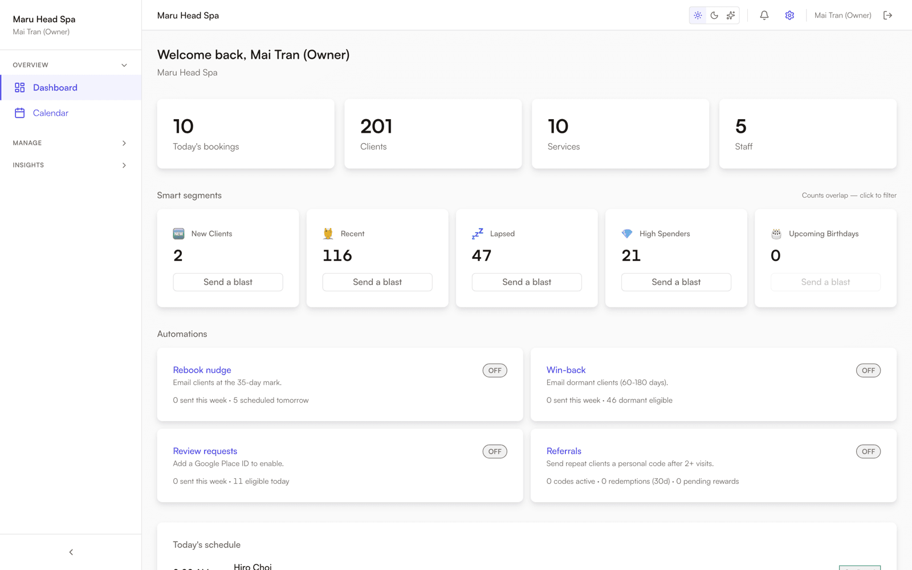Viewport: 912px width, 570px height.
Task: Open the Rebook nudge link
Action: pyautogui.click(x=202, y=370)
